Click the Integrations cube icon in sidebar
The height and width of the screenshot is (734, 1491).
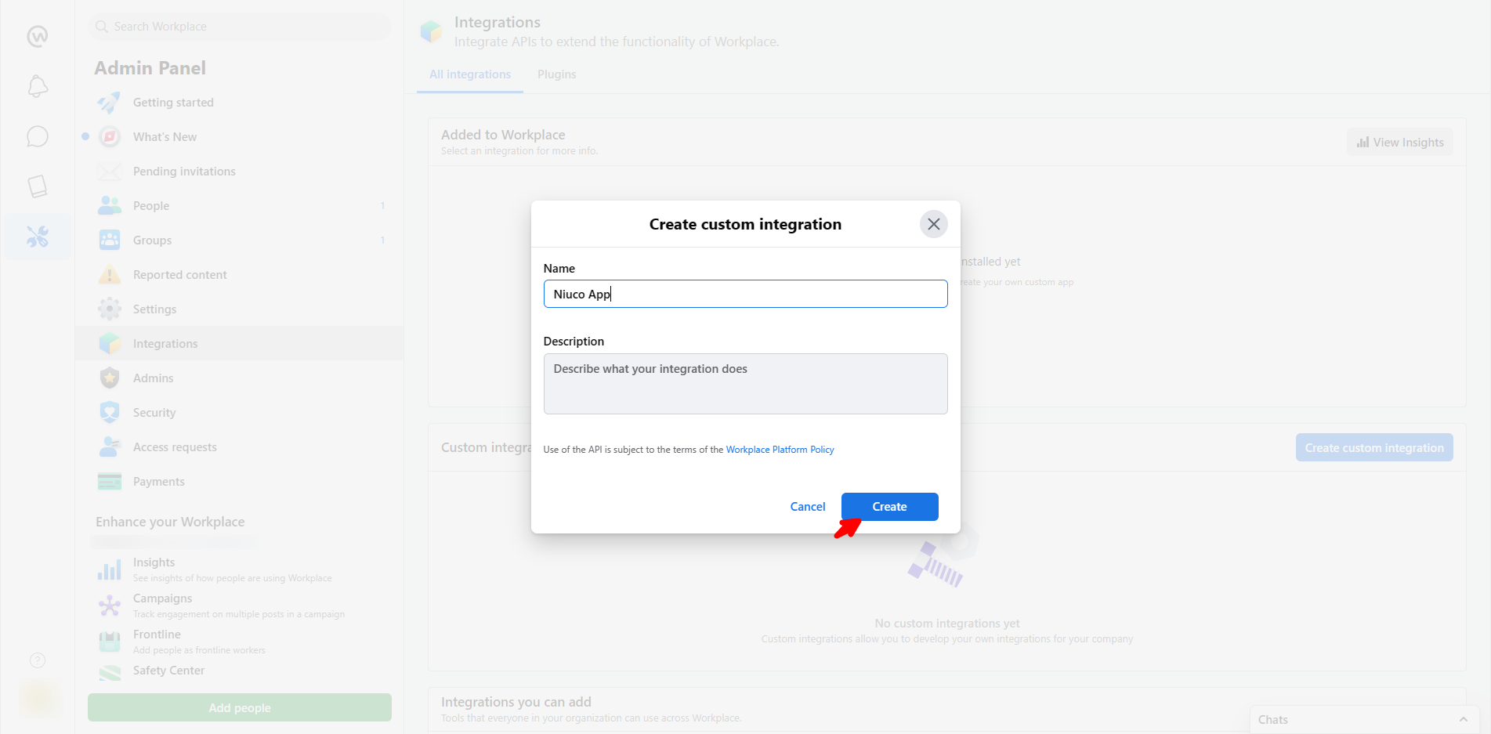pos(110,344)
